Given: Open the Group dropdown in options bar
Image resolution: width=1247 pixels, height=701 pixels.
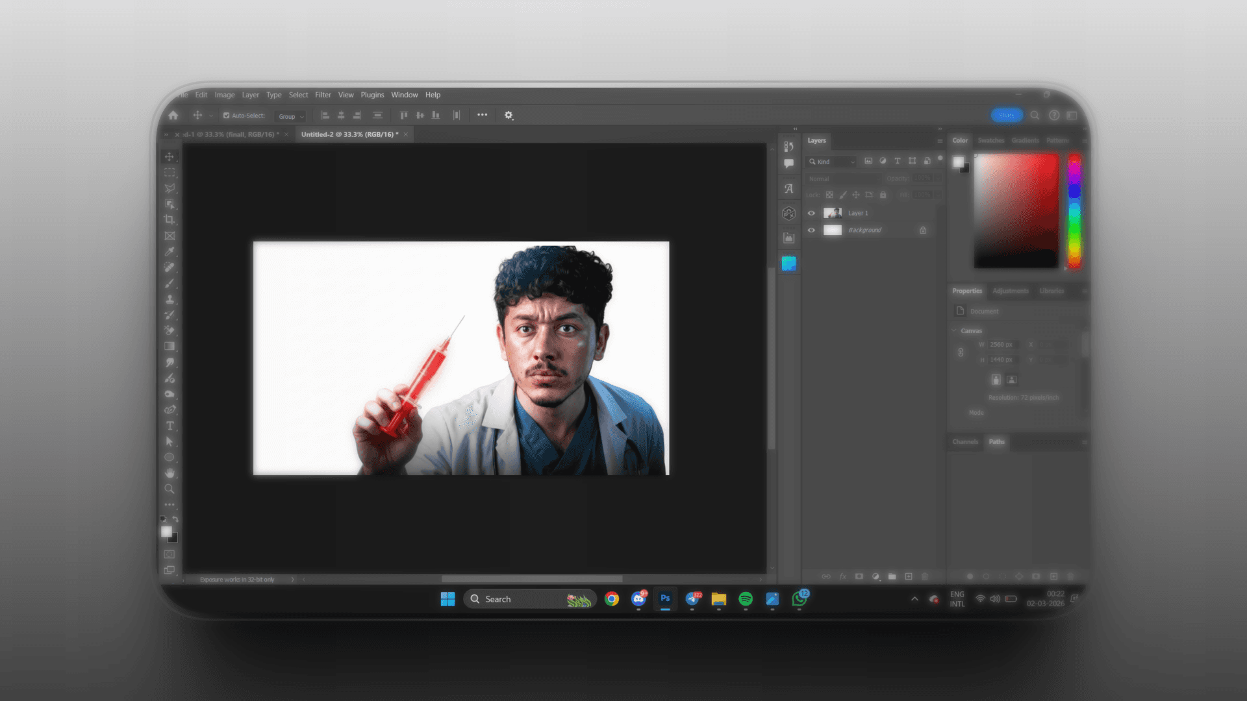Looking at the screenshot, I should click(291, 116).
